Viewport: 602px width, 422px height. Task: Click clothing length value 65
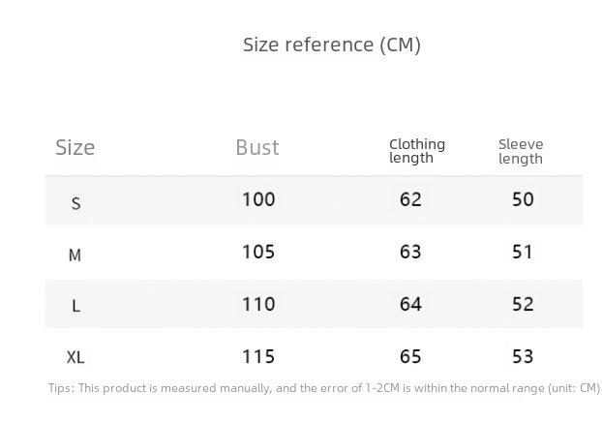tap(410, 356)
